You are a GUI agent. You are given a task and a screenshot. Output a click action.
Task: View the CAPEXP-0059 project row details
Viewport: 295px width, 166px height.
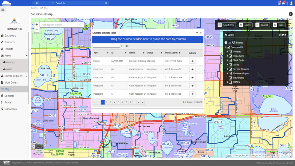192,61
